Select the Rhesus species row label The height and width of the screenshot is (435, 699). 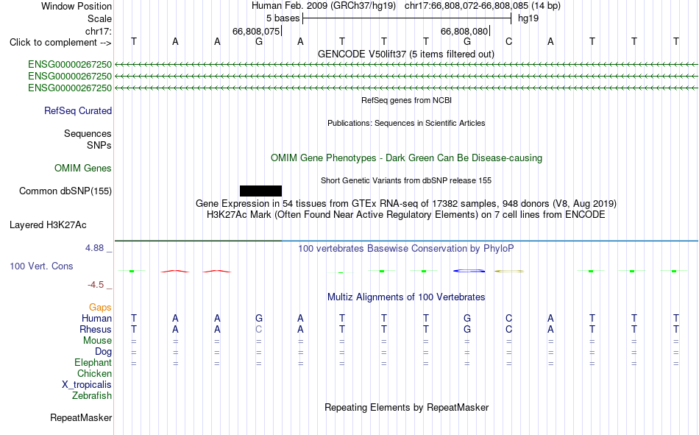[96, 329]
